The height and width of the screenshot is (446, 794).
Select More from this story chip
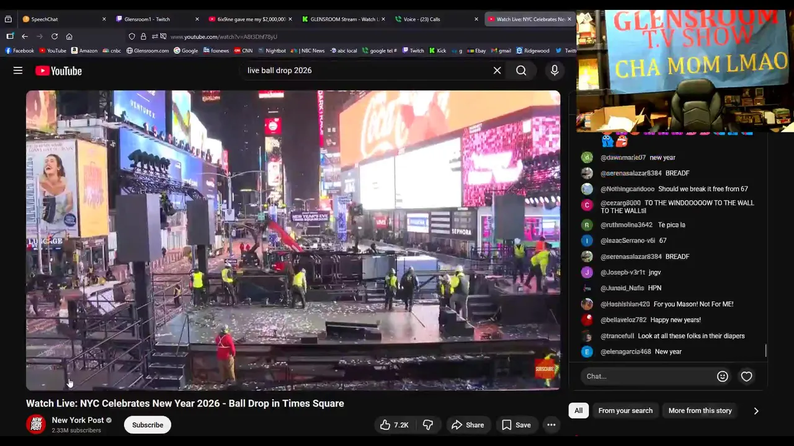tap(700, 411)
